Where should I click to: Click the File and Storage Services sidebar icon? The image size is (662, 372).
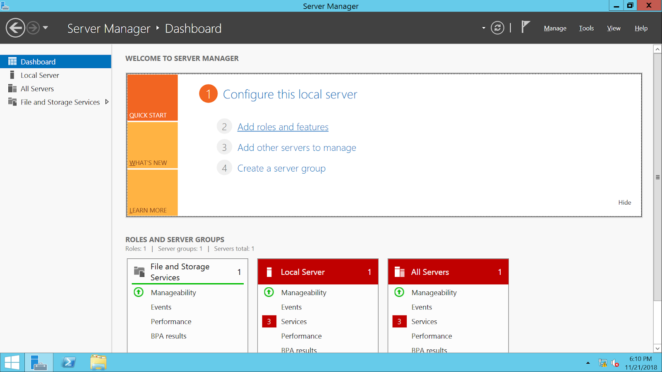click(x=12, y=102)
